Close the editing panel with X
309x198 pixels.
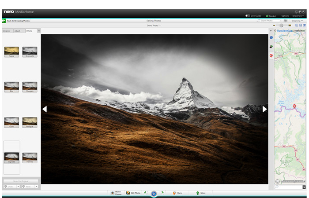tap(39, 31)
